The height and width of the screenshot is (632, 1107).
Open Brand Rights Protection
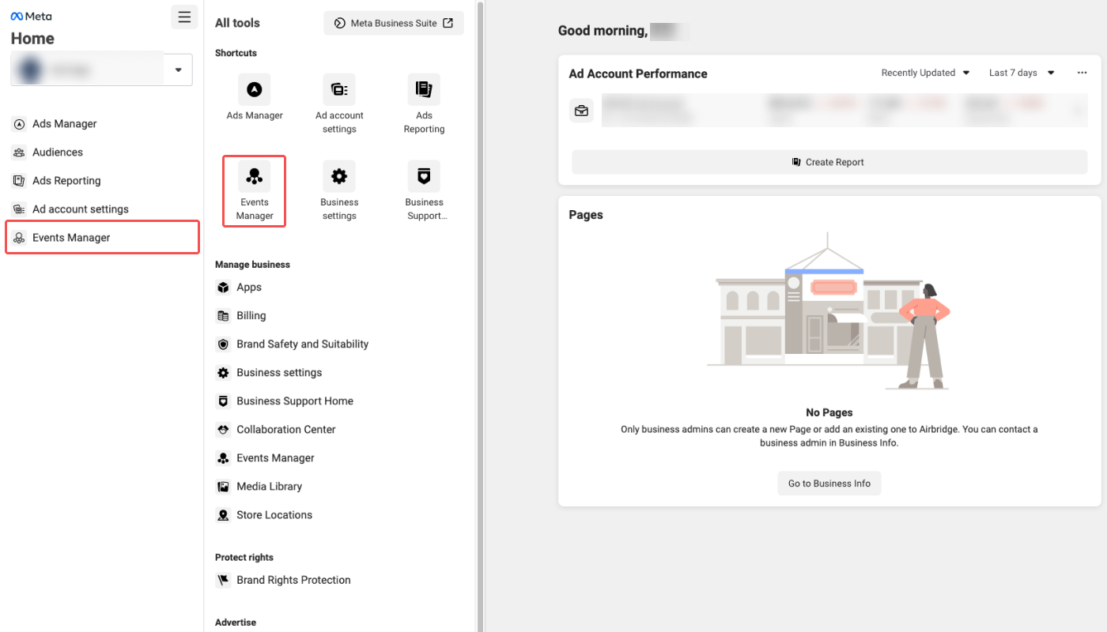click(x=293, y=580)
